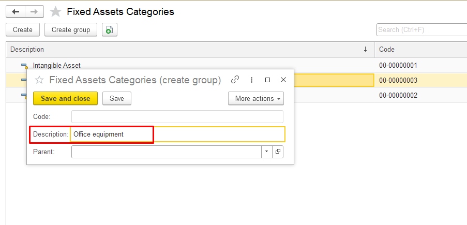Close the create group dialog

[283, 80]
